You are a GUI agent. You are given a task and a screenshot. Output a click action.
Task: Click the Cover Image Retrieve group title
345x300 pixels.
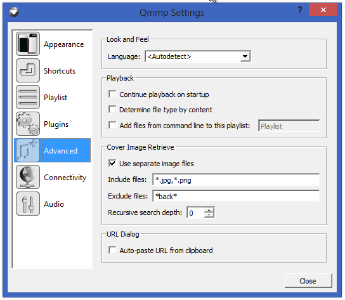(x=140, y=147)
